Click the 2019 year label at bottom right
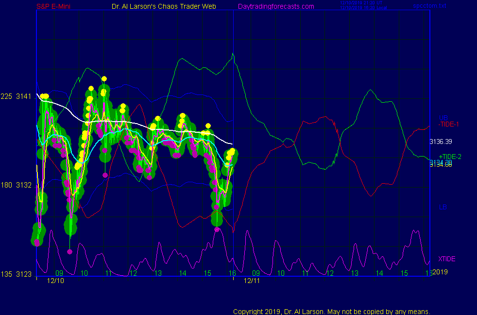The width and height of the screenshot is (477, 315). pyautogui.click(x=439, y=272)
